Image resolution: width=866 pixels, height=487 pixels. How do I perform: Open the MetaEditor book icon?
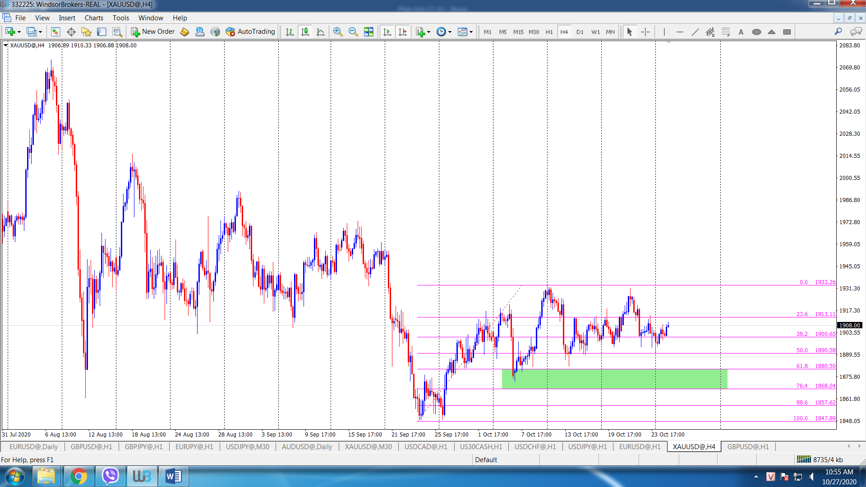tap(184, 32)
